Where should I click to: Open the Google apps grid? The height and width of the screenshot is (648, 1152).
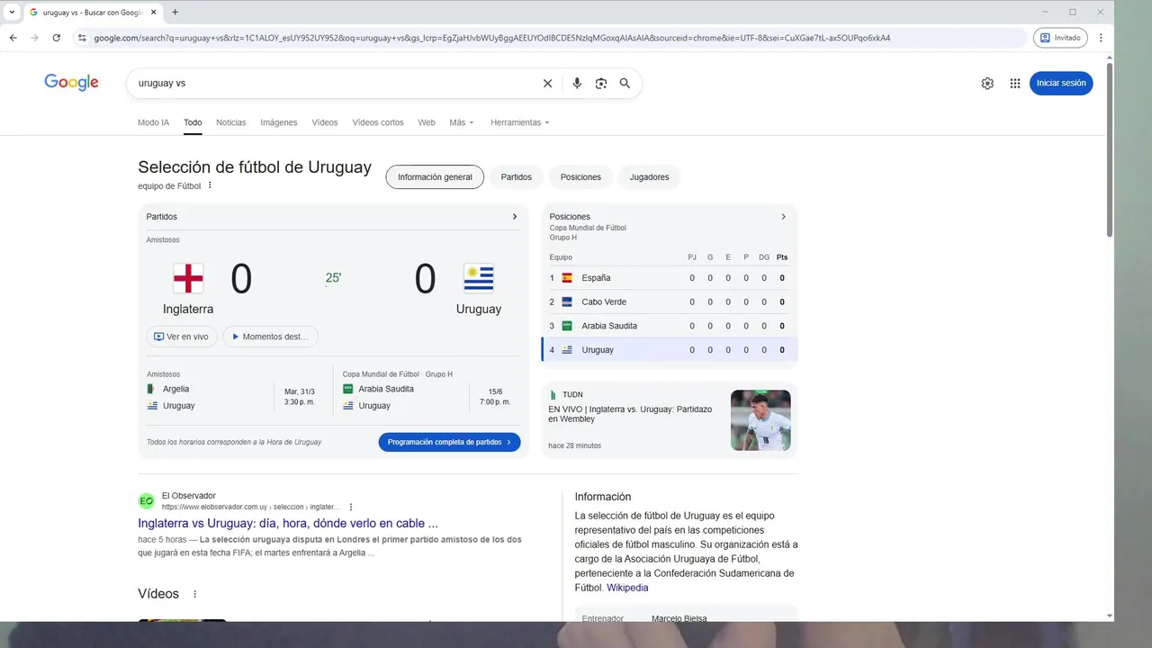[x=1015, y=83]
